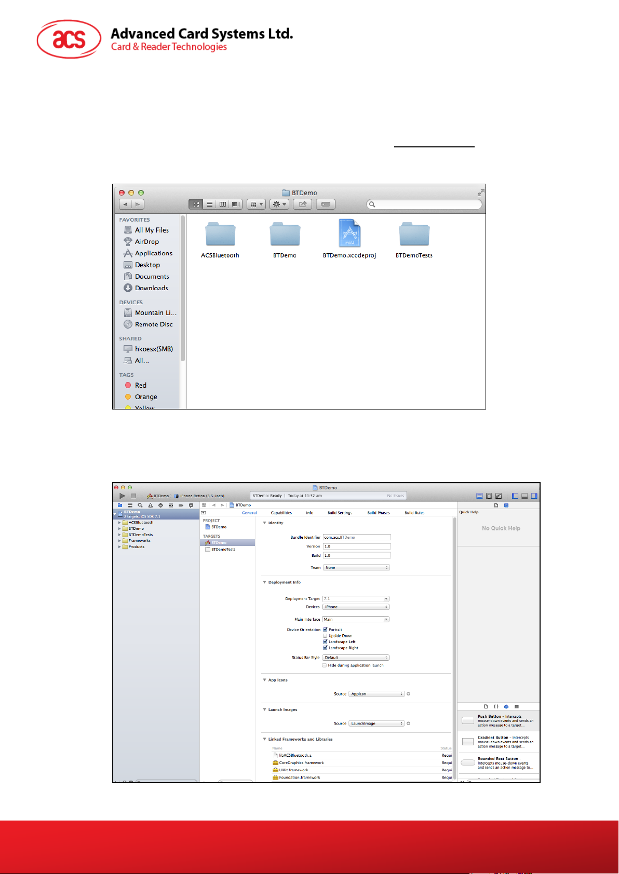Collapse the Identity section

click(264, 523)
